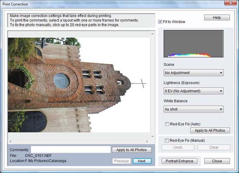
Task: Open Portrait Enhance
Action: (179, 161)
